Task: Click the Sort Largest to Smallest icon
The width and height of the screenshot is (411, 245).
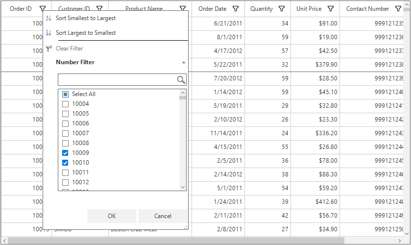Action: (48, 33)
